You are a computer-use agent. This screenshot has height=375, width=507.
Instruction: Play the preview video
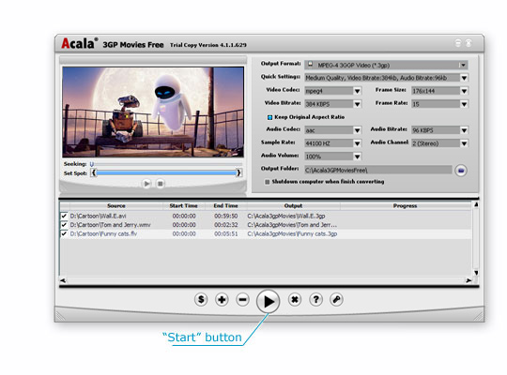pos(146,184)
